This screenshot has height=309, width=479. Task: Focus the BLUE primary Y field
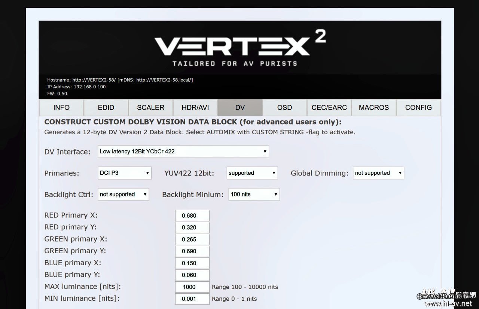192,275
